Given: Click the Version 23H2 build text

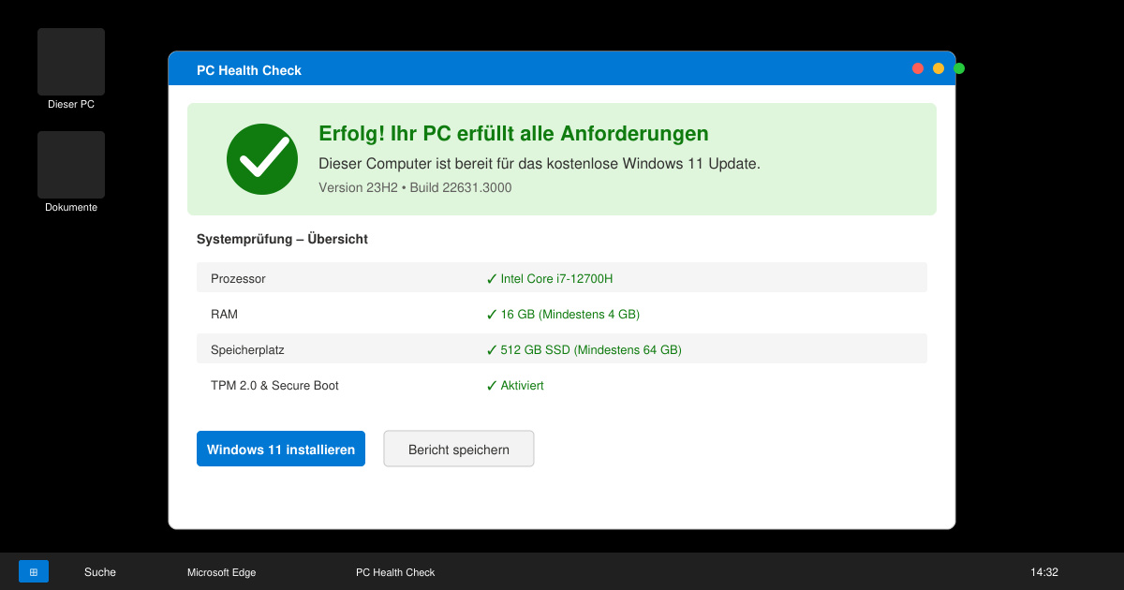Looking at the screenshot, I should [415, 187].
